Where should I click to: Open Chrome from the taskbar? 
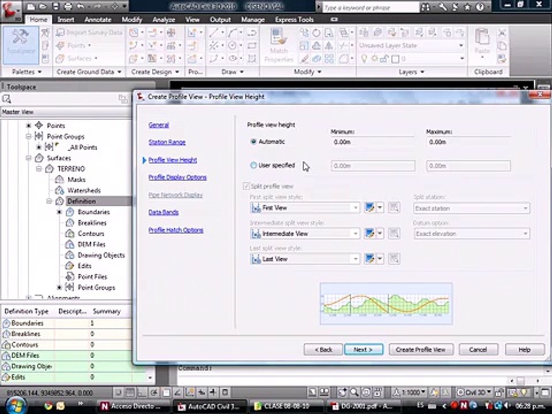coord(48,406)
